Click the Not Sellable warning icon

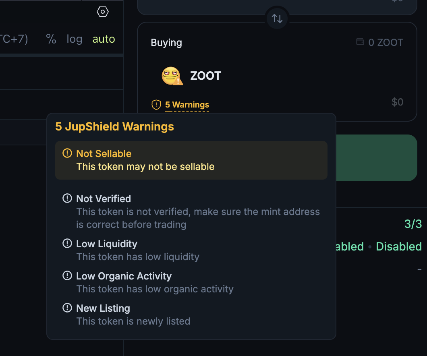coord(67,153)
